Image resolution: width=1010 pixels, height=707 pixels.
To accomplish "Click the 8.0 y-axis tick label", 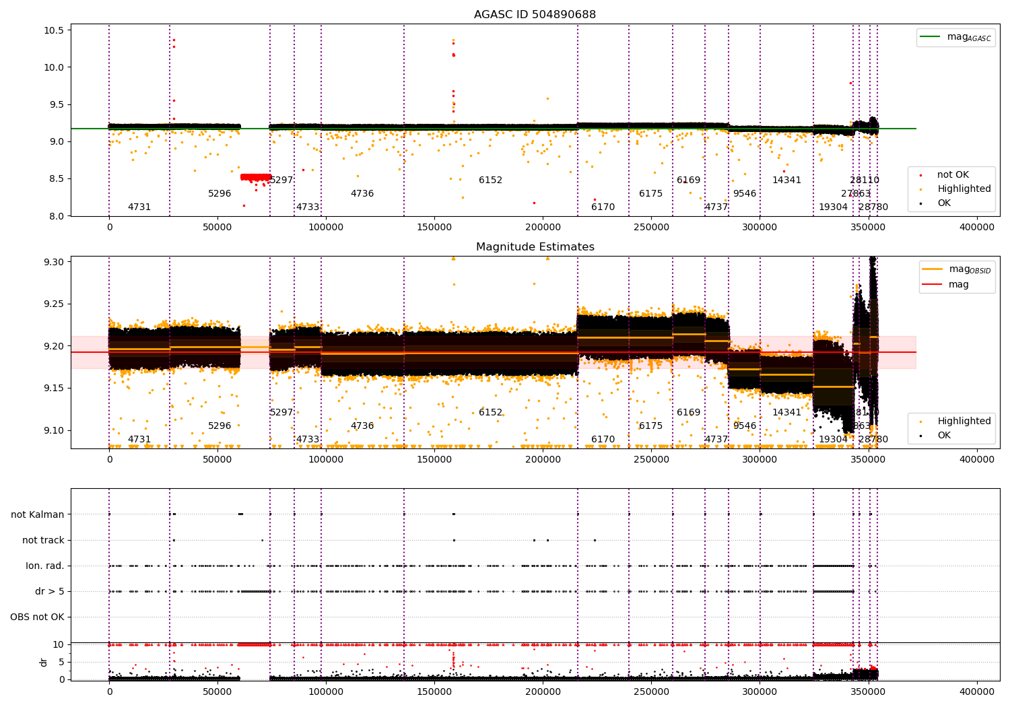I will (57, 216).
